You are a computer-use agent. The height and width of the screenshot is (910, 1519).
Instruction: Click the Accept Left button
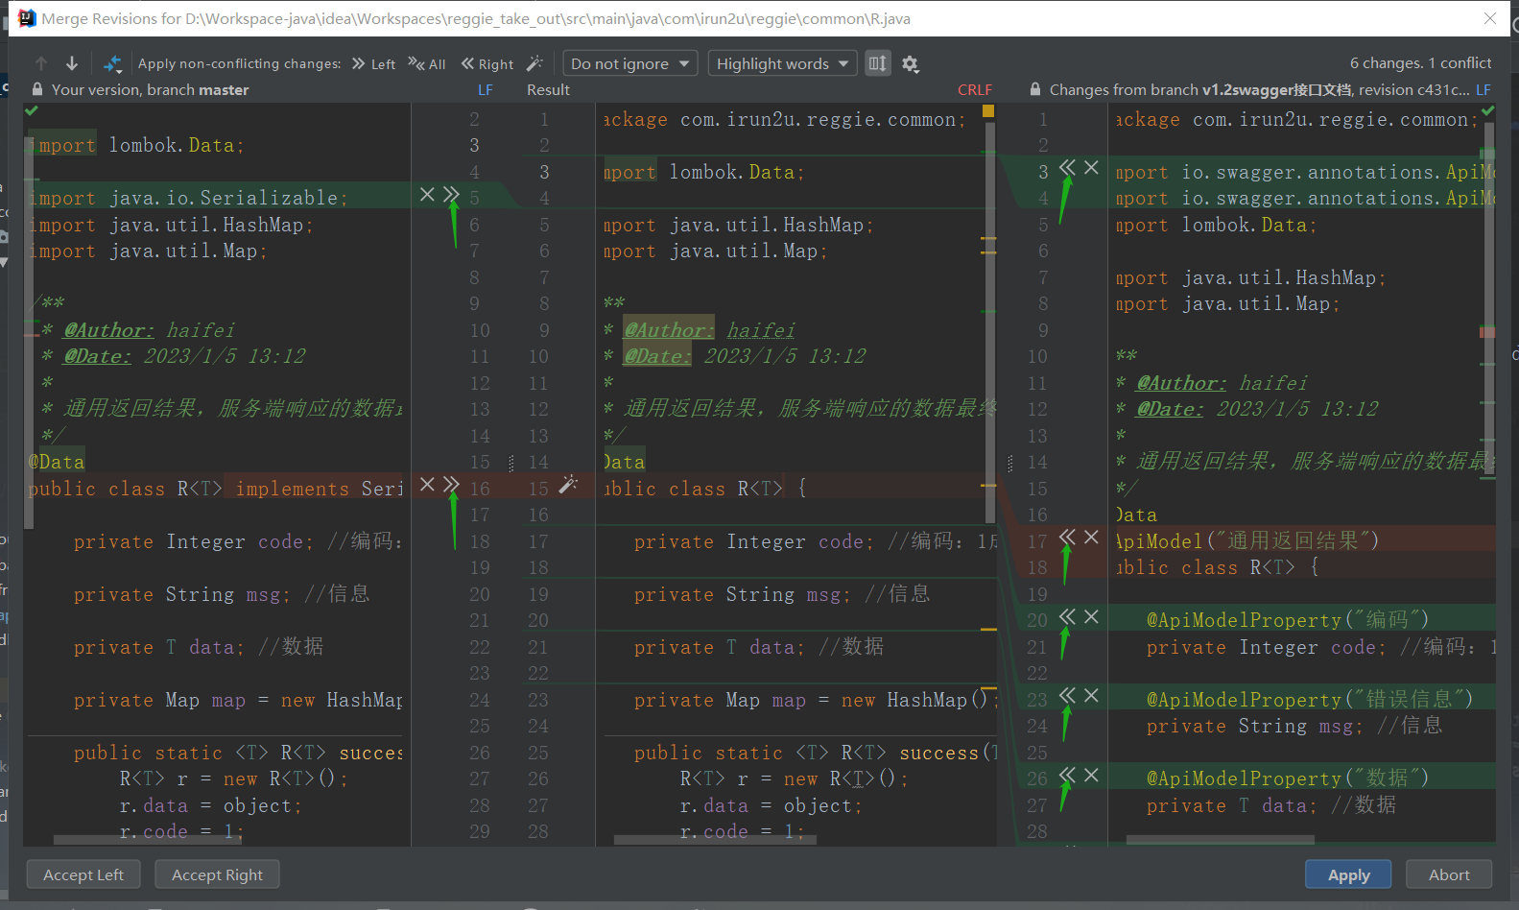click(x=83, y=874)
